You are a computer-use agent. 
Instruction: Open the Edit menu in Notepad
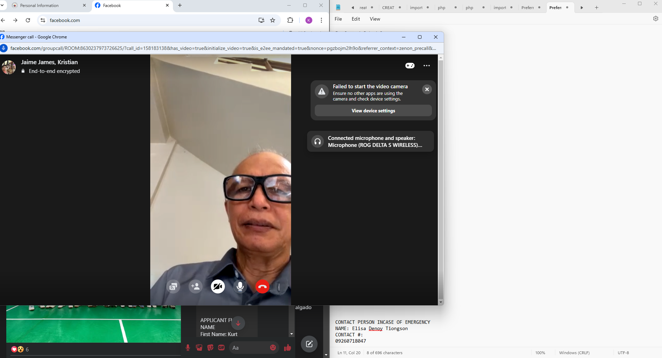pyautogui.click(x=356, y=19)
